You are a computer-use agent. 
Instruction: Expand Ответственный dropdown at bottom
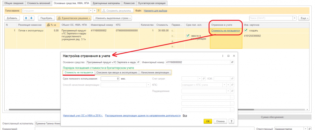306,129
